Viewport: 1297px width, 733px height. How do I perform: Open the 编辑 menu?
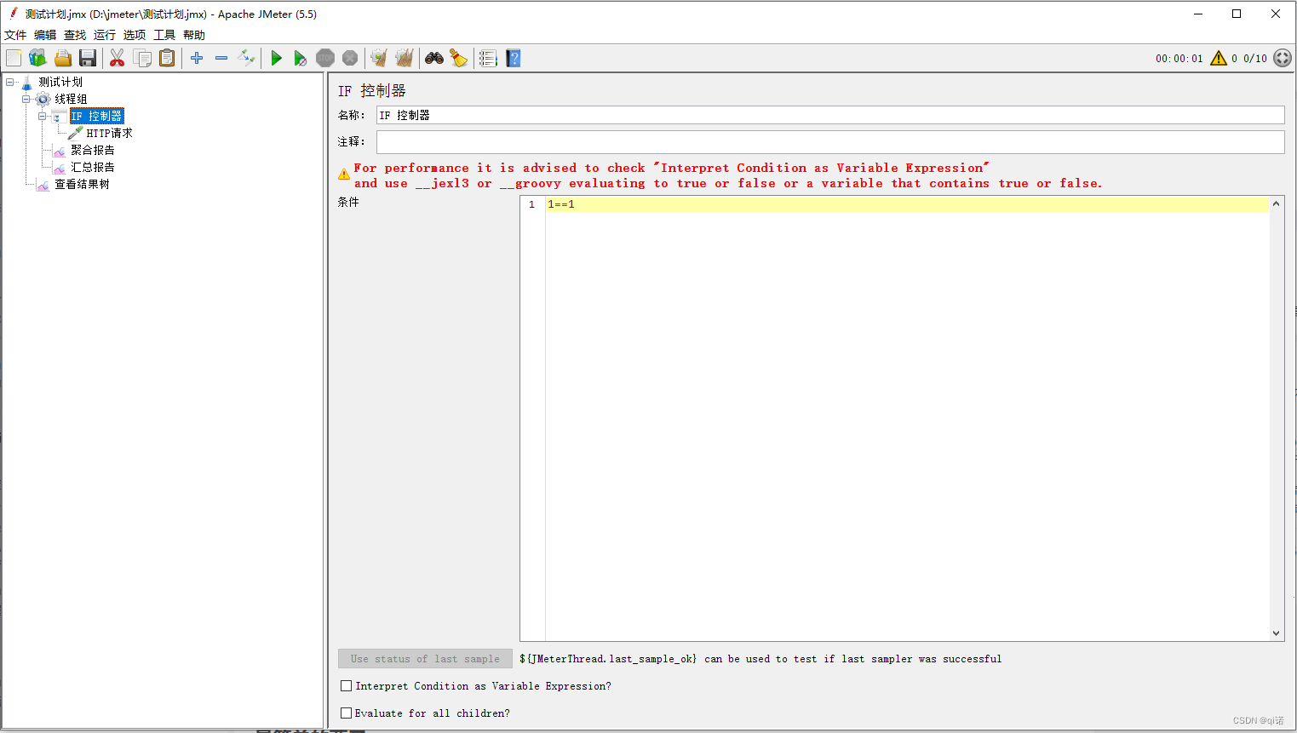tap(45, 35)
